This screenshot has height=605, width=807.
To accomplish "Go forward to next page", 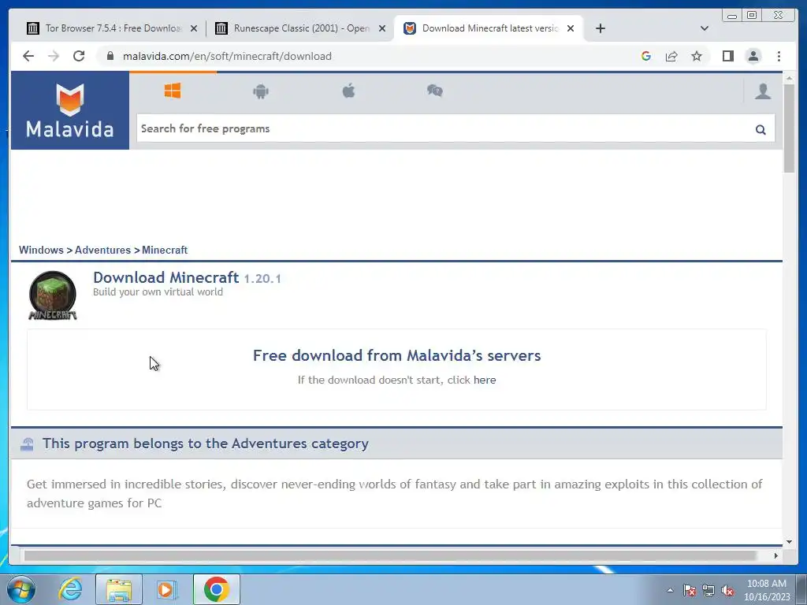I will pyautogui.click(x=54, y=56).
